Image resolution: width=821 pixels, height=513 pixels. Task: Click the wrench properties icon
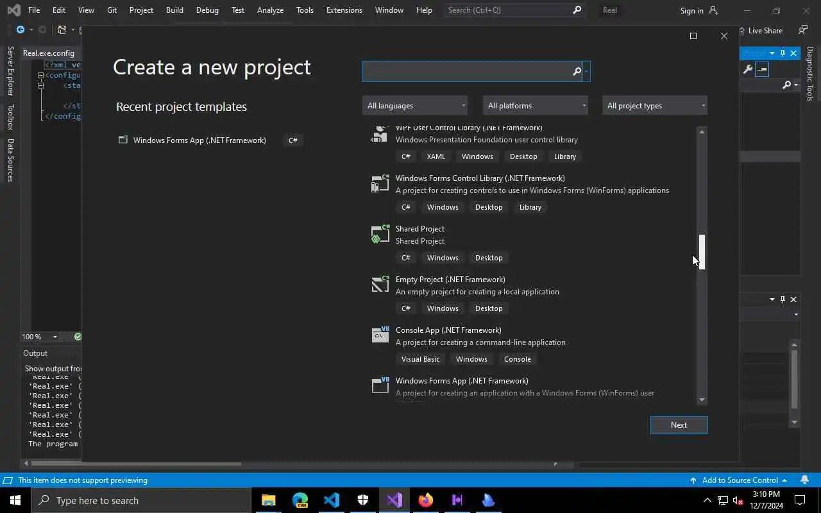(747, 69)
